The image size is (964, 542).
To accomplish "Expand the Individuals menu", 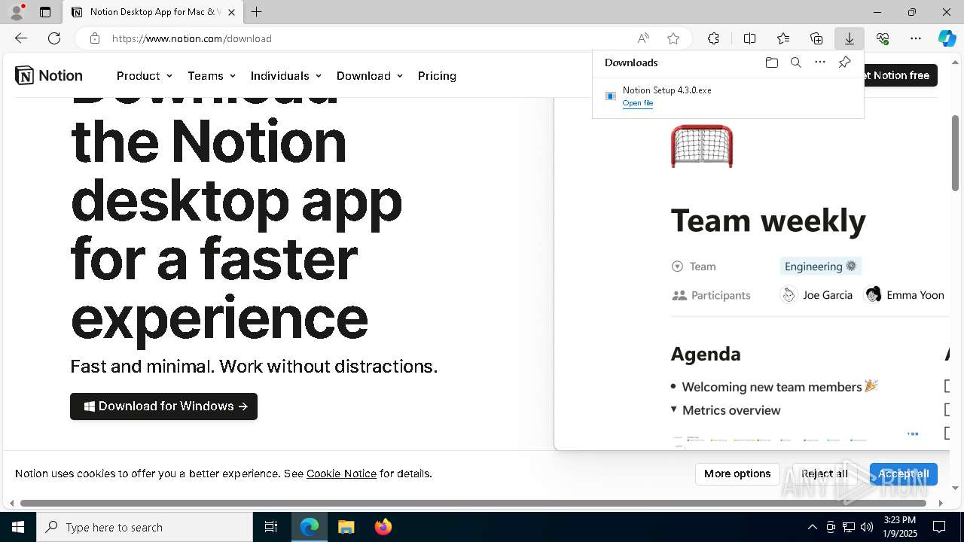I will click(286, 75).
